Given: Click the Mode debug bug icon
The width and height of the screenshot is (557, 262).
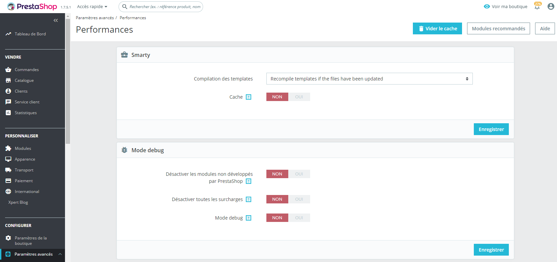Looking at the screenshot, I should pyautogui.click(x=124, y=150).
